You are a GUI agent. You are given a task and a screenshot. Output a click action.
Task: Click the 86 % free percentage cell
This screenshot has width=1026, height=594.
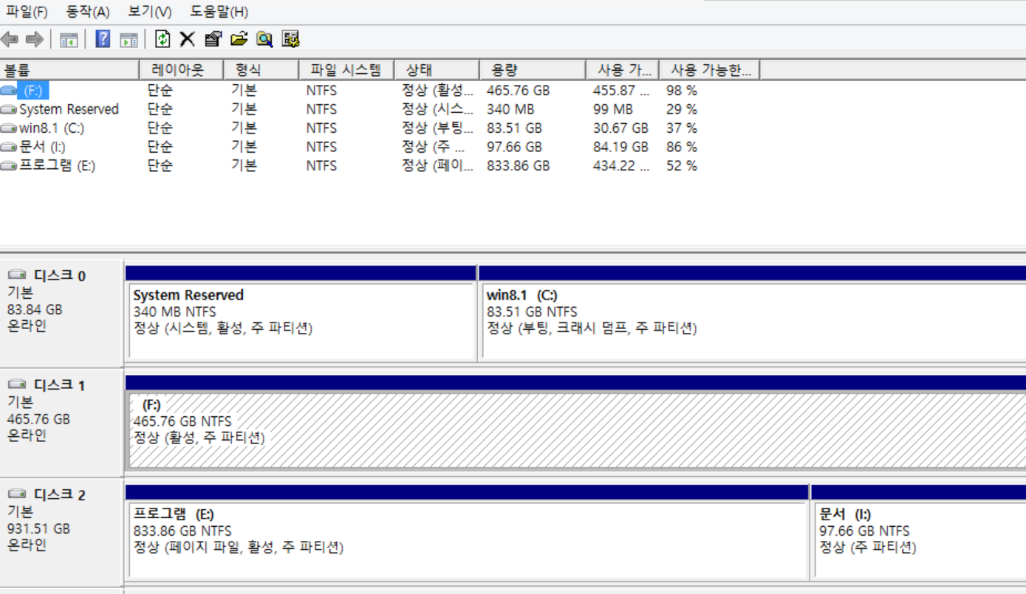pyautogui.click(x=681, y=147)
